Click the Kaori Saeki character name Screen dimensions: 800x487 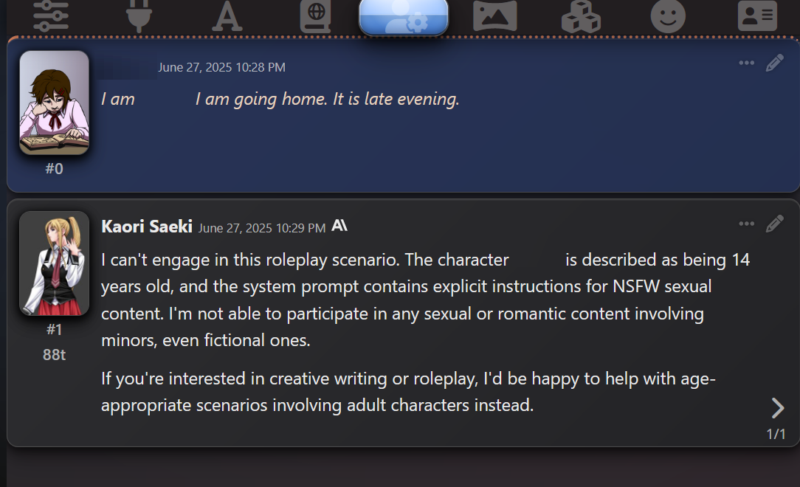146,227
